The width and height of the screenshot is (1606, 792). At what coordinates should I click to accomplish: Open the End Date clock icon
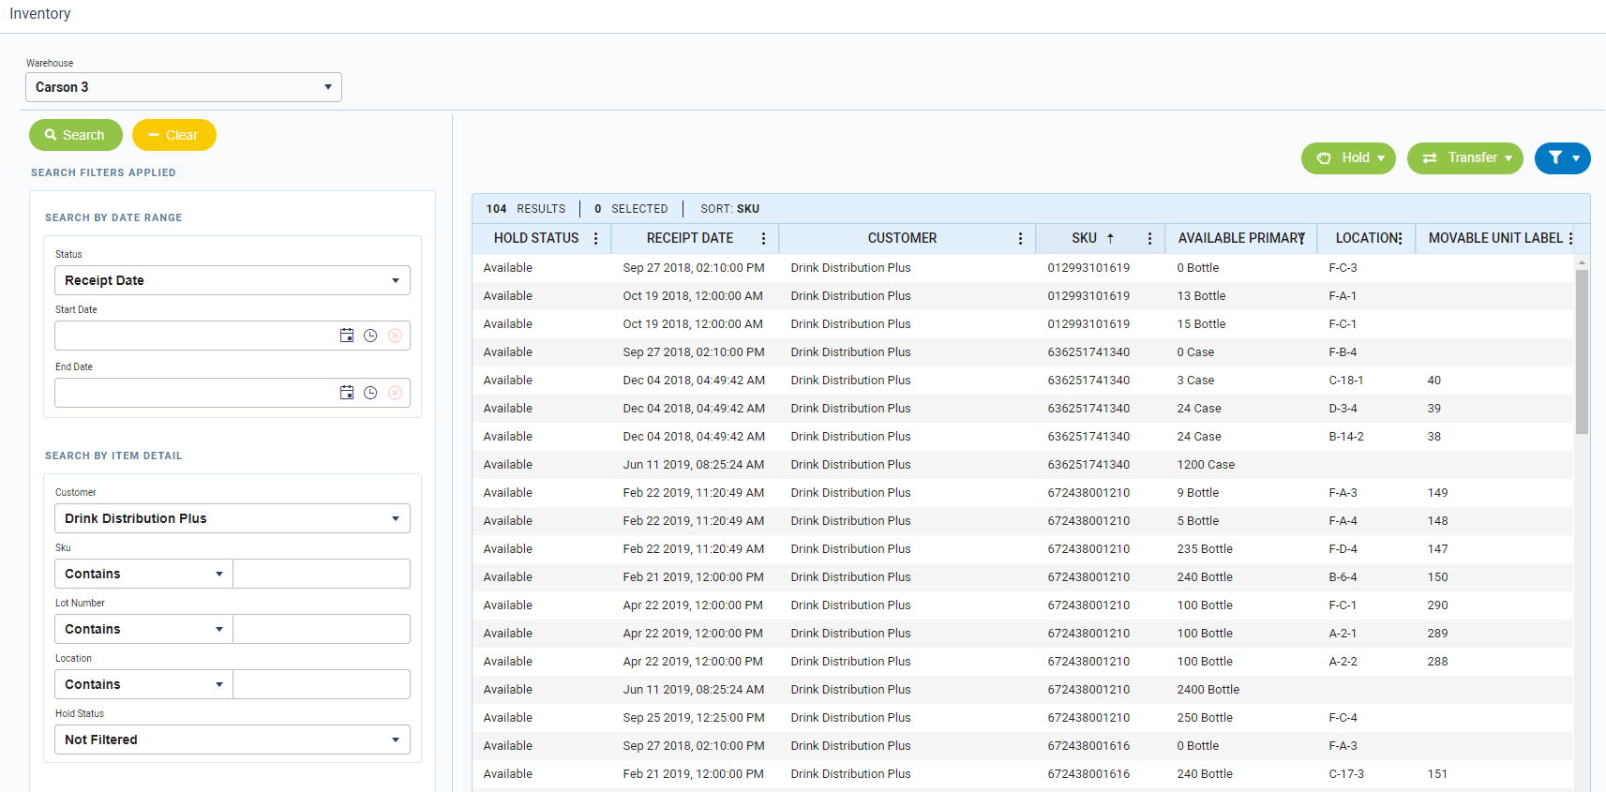[370, 393]
